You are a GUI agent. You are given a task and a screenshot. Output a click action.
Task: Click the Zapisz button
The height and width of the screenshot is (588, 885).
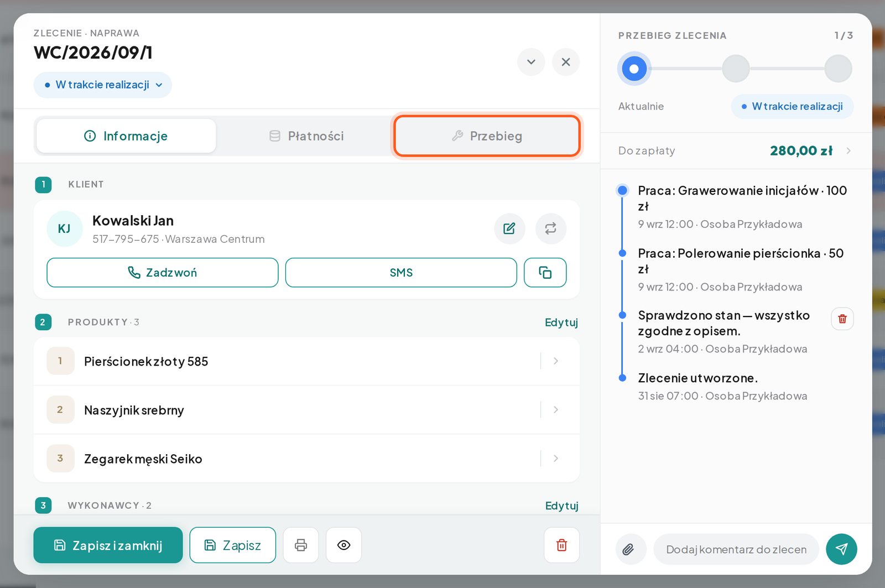click(233, 545)
